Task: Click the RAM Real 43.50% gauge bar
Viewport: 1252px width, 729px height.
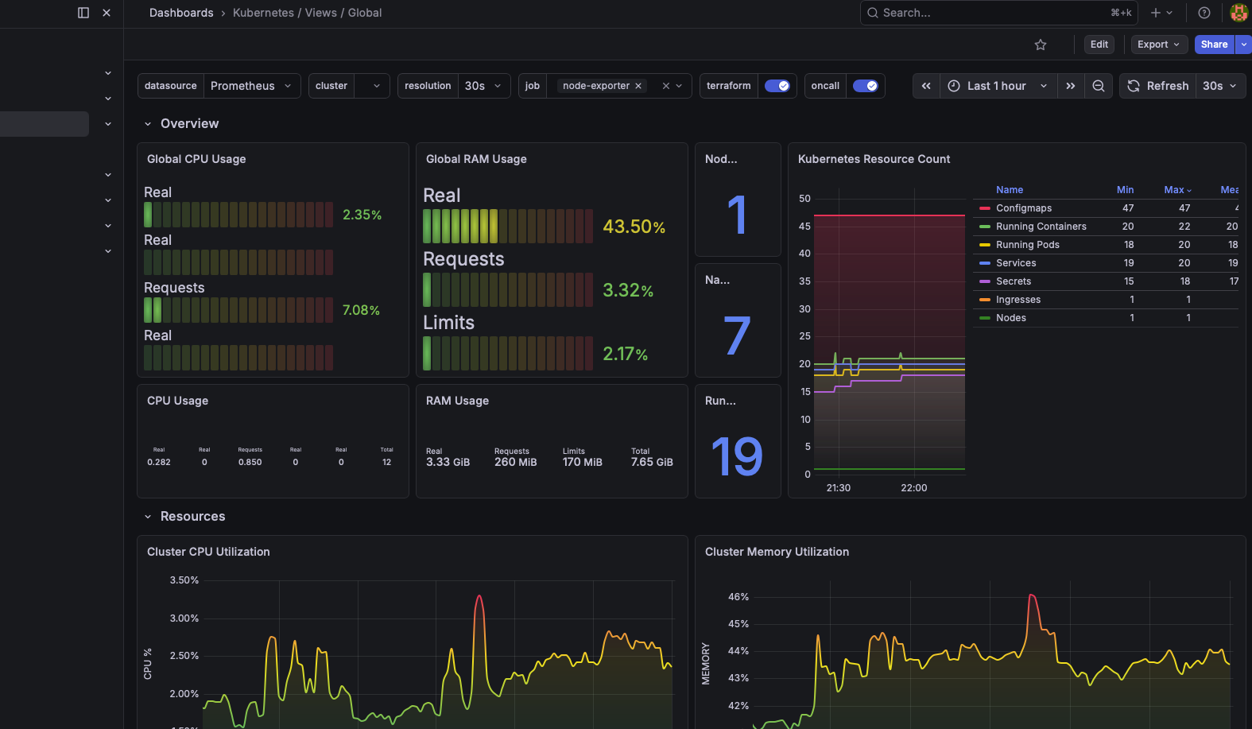Action: (508, 226)
